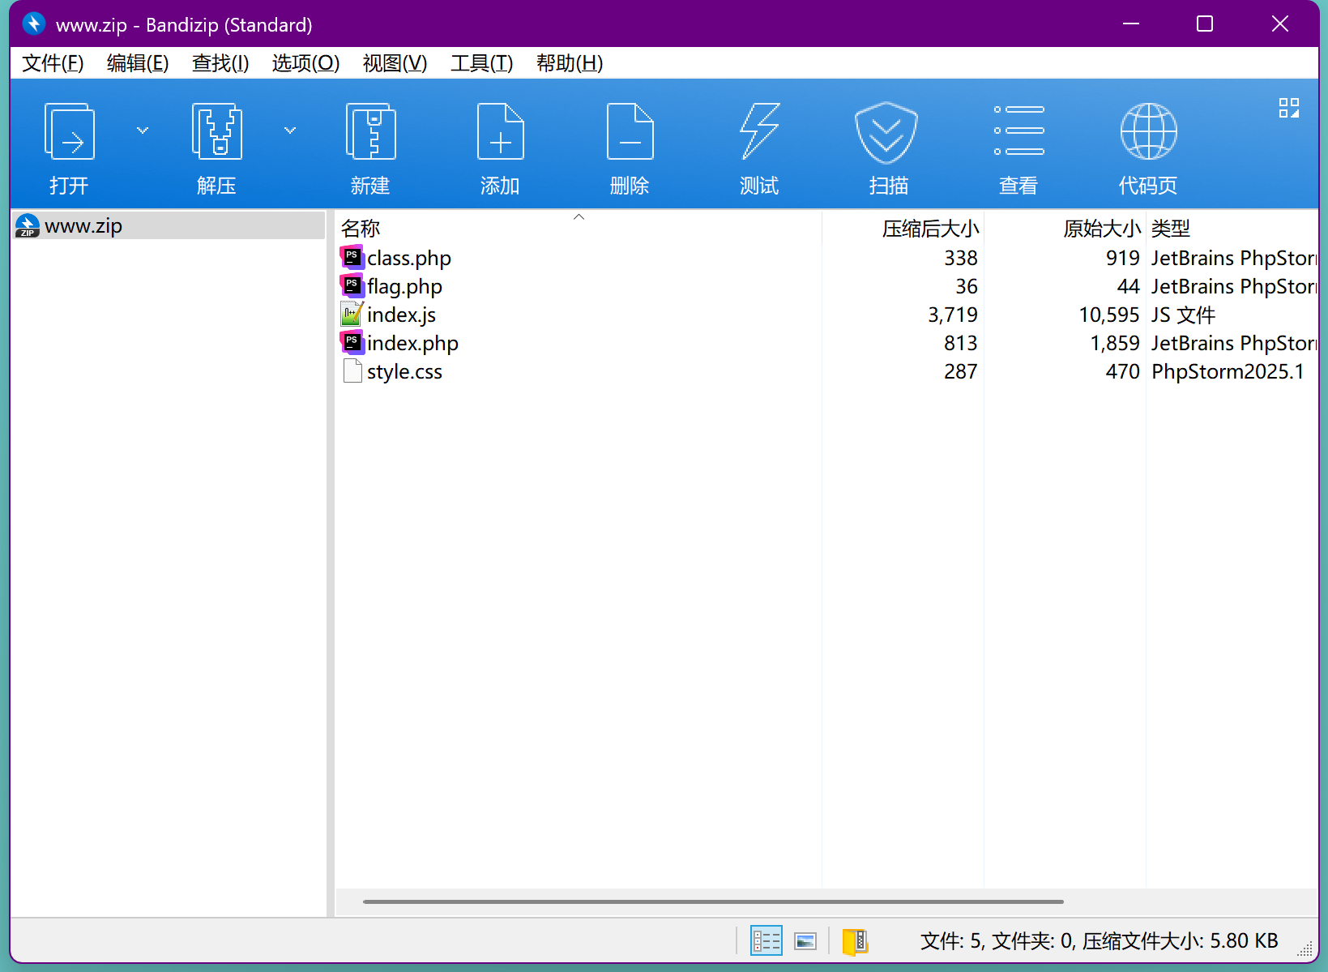Sort by the Name (名称) column header

click(x=361, y=229)
